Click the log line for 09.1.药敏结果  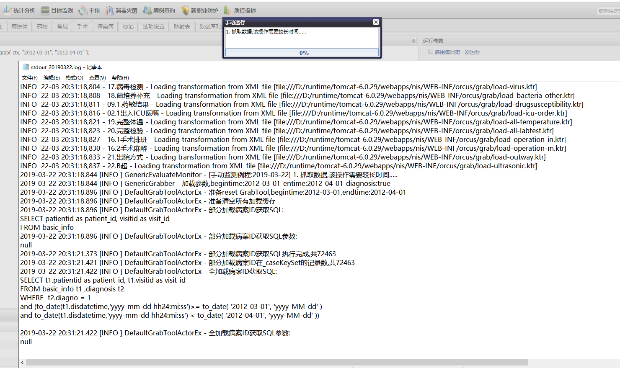pyautogui.click(x=302, y=104)
